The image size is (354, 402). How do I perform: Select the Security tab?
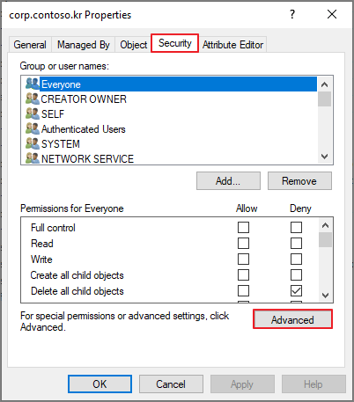(x=175, y=43)
